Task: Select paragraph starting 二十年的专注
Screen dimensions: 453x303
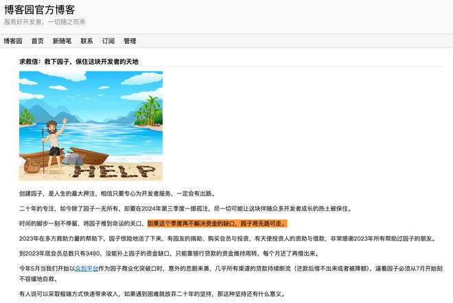Action: [186, 208]
